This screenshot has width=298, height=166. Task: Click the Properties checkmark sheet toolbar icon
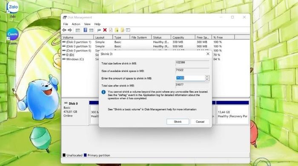111,30
